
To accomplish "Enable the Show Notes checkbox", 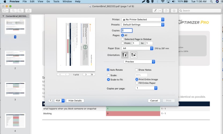I will click(136, 70).
